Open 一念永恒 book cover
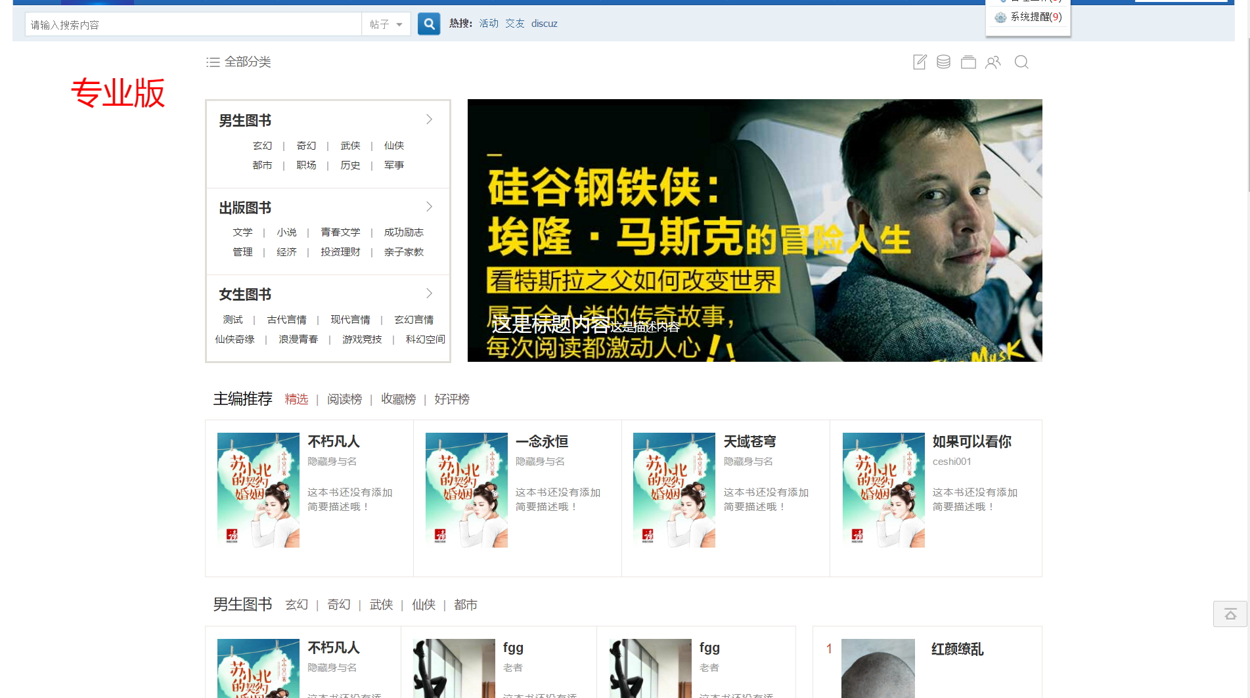The height and width of the screenshot is (698, 1250). click(466, 490)
